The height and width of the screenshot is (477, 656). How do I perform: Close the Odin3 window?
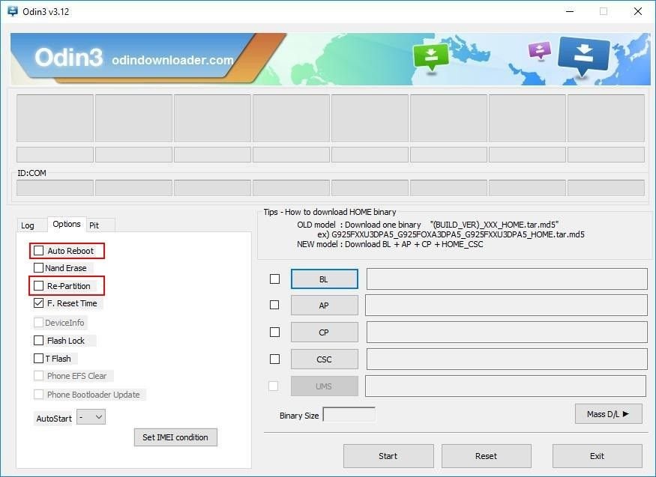pos(637,11)
